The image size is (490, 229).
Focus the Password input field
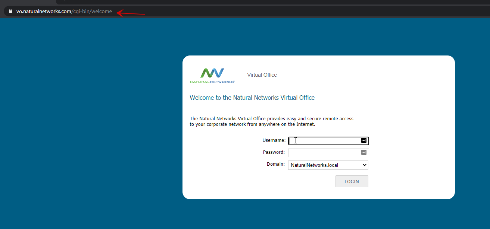(x=328, y=153)
